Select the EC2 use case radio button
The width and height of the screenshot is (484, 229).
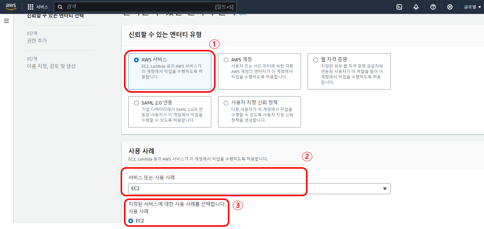[x=131, y=221]
